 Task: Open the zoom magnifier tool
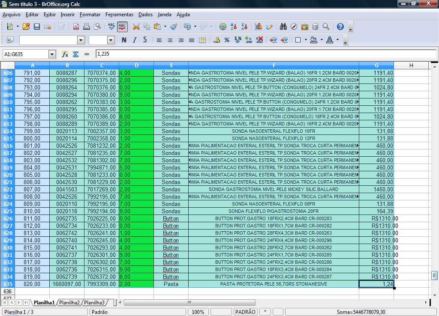click(x=326, y=27)
